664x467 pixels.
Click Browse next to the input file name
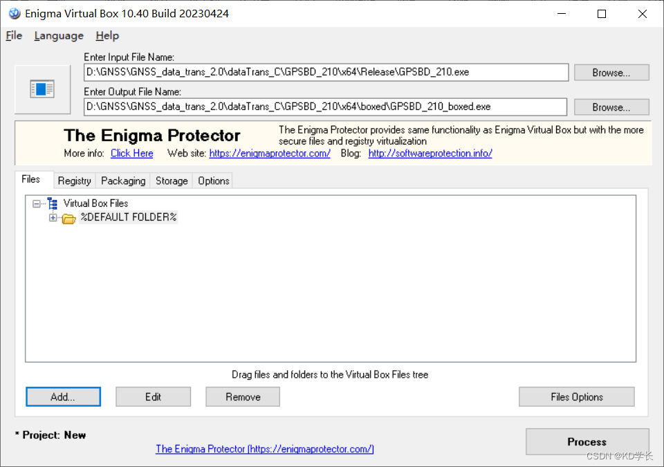pyautogui.click(x=611, y=72)
